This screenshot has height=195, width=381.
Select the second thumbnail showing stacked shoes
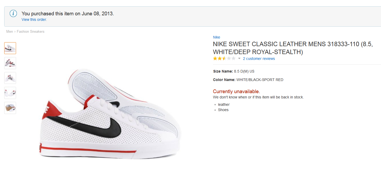click(x=10, y=63)
